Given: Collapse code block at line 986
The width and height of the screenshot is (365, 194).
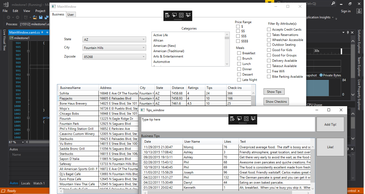Looking at the screenshot, I should [x=28, y=51].
